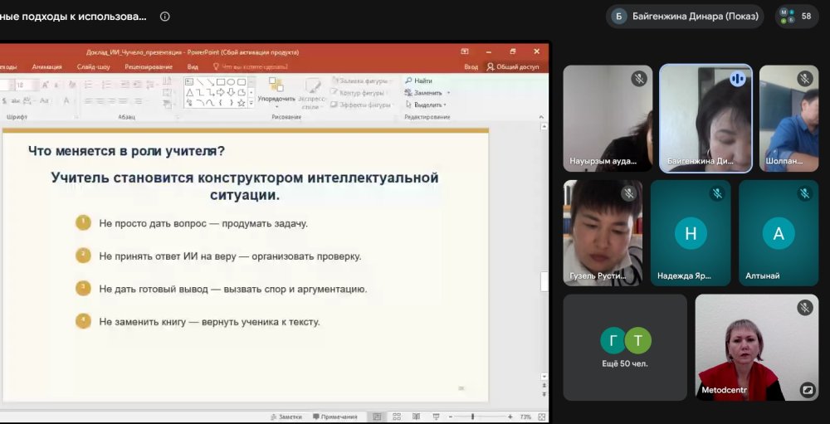The width and height of the screenshot is (830, 424).
Task: Select Алтынай participant tile
Action: [x=779, y=233]
